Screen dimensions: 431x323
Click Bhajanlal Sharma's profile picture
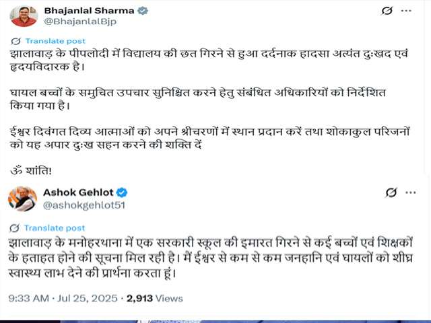[x=23, y=15]
